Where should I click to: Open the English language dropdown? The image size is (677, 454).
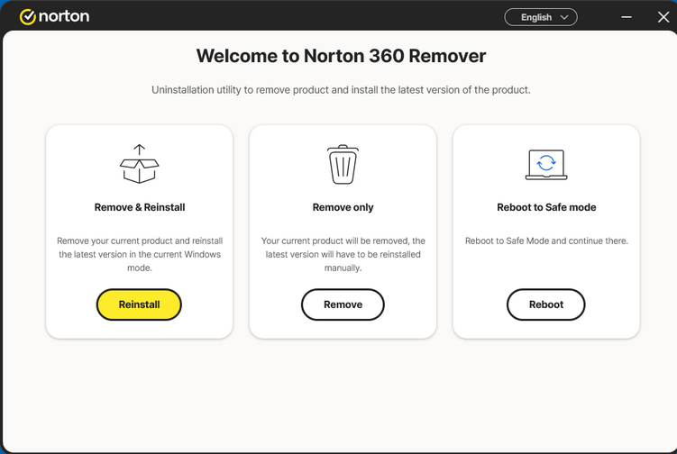pyautogui.click(x=540, y=17)
